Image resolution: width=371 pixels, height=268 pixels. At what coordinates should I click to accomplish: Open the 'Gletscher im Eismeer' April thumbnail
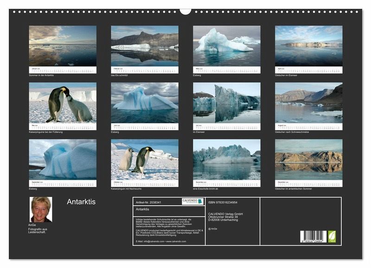308,46
